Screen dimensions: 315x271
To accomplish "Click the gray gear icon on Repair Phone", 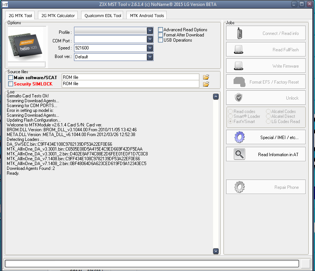I will pos(240,187).
